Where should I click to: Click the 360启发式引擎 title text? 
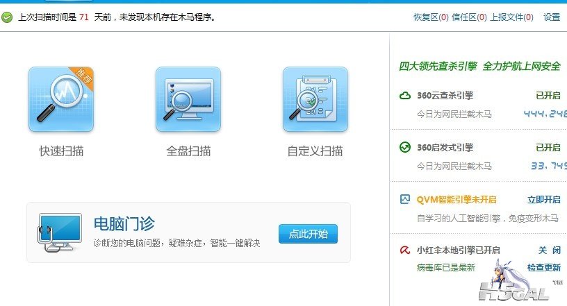(445, 147)
